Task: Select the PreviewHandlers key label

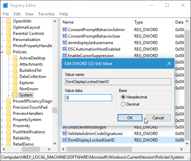Action: pos(28,113)
